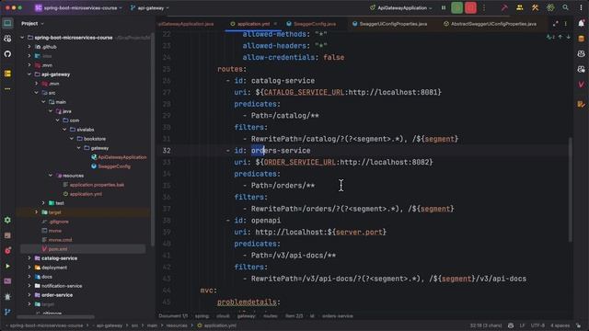Expand the .github folder
Screen dimensions: 589x331
pyautogui.click(x=29, y=47)
